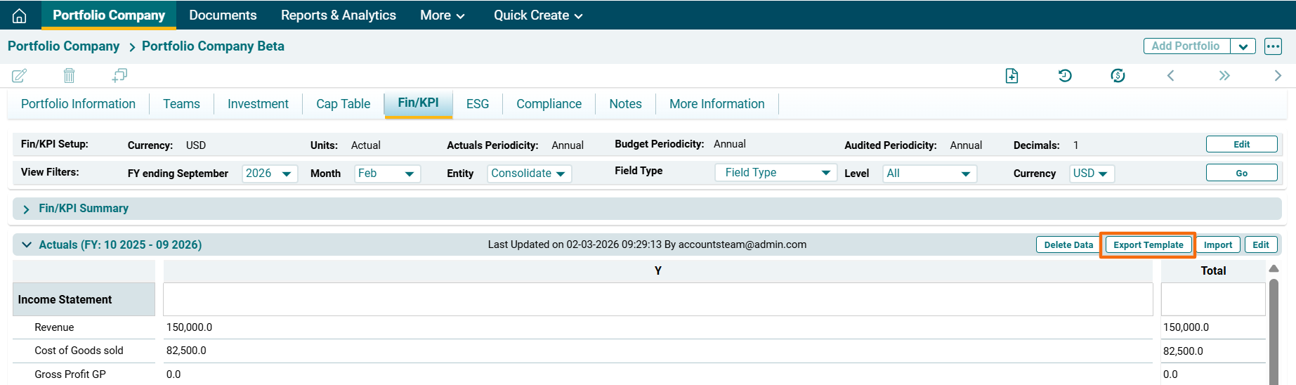
Task: Open the Month dropdown showing Feb
Action: 387,174
